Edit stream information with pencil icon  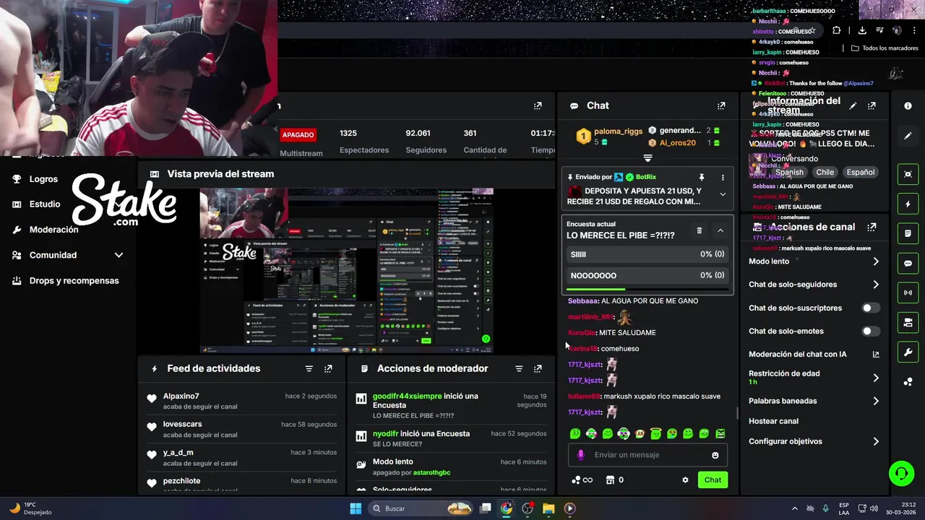click(853, 105)
